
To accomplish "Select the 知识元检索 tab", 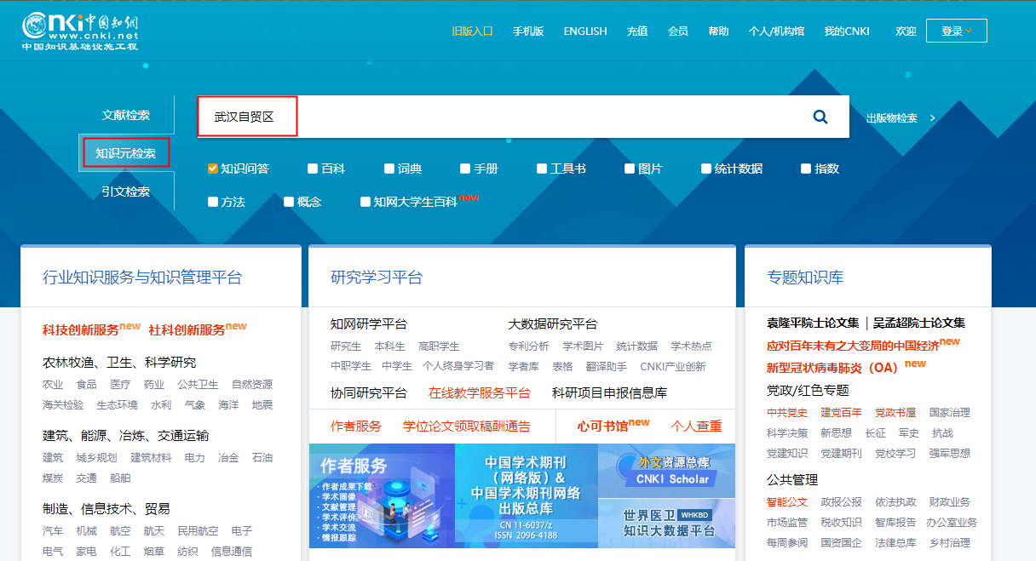I will (126, 153).
